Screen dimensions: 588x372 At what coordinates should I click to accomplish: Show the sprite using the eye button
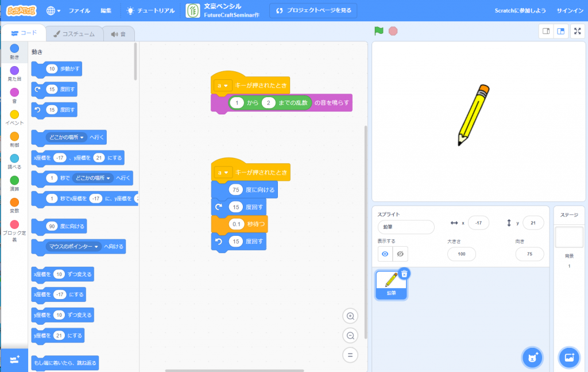pos(385,254)
